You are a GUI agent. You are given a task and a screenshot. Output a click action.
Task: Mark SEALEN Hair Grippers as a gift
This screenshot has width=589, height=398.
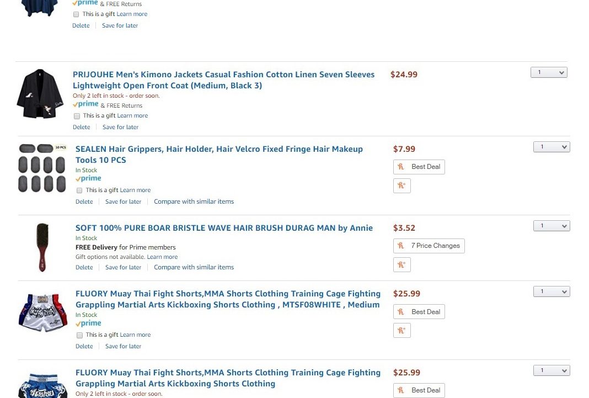click(x=79, y=190)
